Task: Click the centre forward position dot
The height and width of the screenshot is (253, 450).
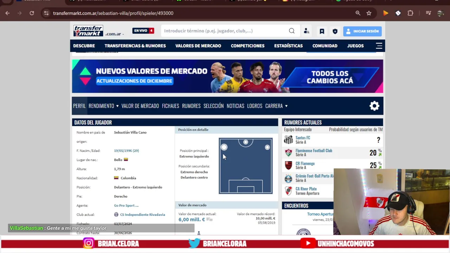Action: pos(246,142)
